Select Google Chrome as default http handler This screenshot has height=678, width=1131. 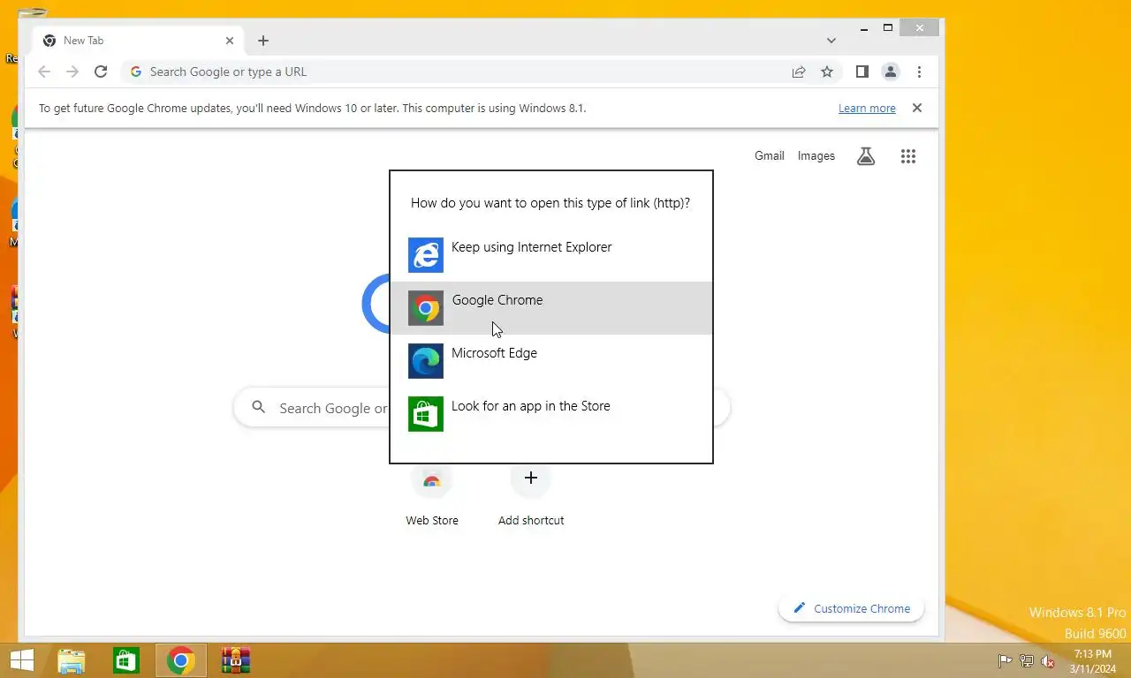click(x=550, y=307)
